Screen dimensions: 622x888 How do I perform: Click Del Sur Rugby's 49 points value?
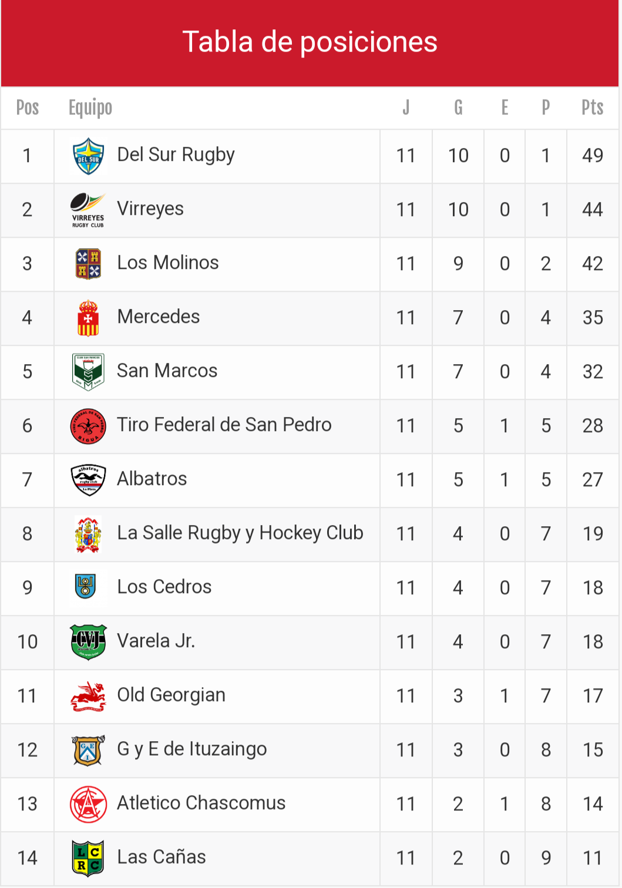pyautogui.click(x=593, y=156)
